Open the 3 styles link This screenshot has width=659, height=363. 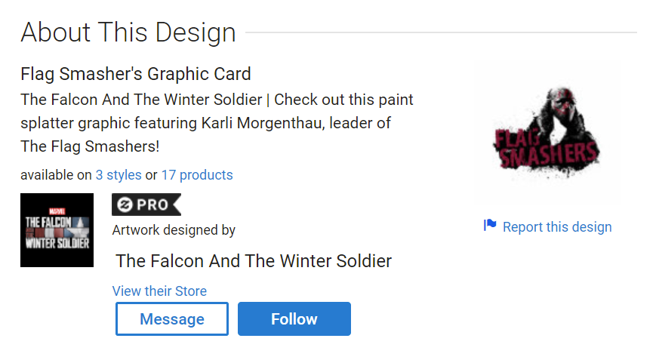(119, 175)
